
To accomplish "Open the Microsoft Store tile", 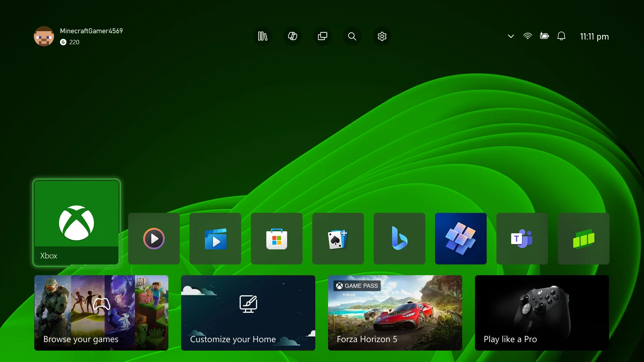I will pyautogui.click(x=277, y=239).
